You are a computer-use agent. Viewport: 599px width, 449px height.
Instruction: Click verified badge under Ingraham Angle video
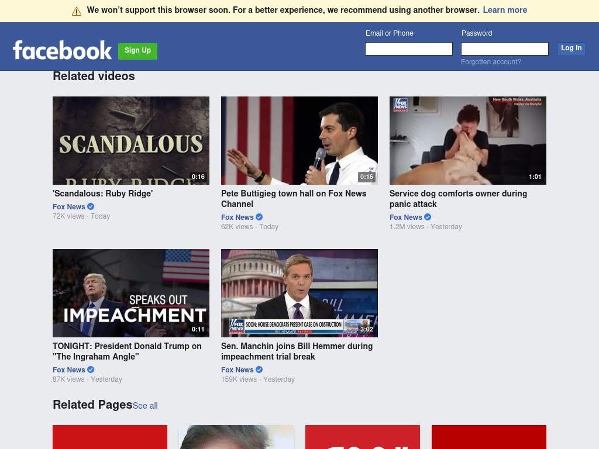pyautogui.click(x=91, y=369)
